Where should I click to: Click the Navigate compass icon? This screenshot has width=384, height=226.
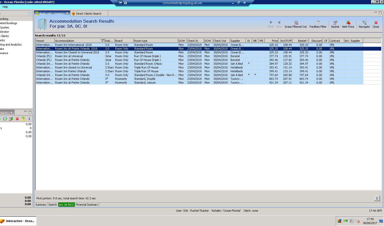(364, 23)
